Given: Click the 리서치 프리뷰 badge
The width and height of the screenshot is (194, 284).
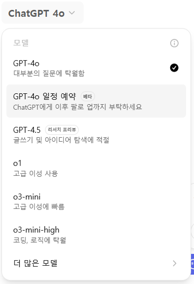Looking at the screenshot, I should pos(62,130).
